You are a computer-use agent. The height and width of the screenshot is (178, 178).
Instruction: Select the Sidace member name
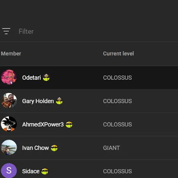[31, 171]
